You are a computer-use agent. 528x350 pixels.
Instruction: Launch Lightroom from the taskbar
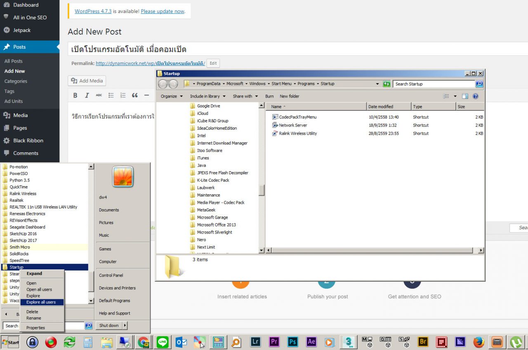click(x=255, y=342)
